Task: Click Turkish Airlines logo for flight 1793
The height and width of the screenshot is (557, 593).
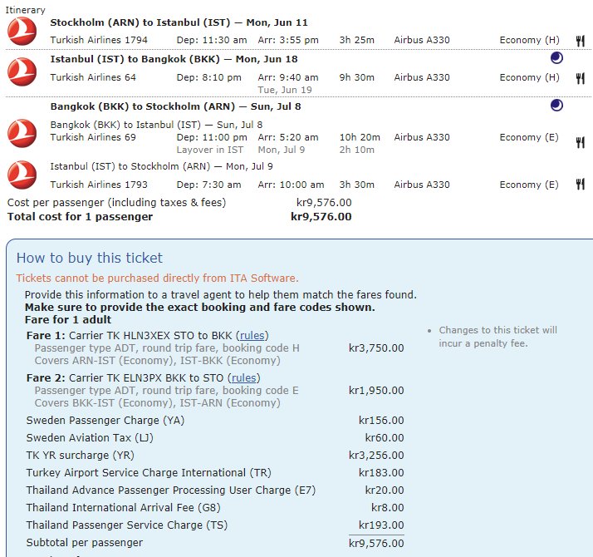Action: (x=21, y=175)
